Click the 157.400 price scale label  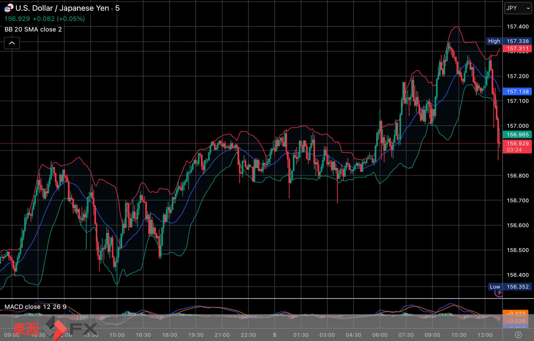(x=517, y=27)
